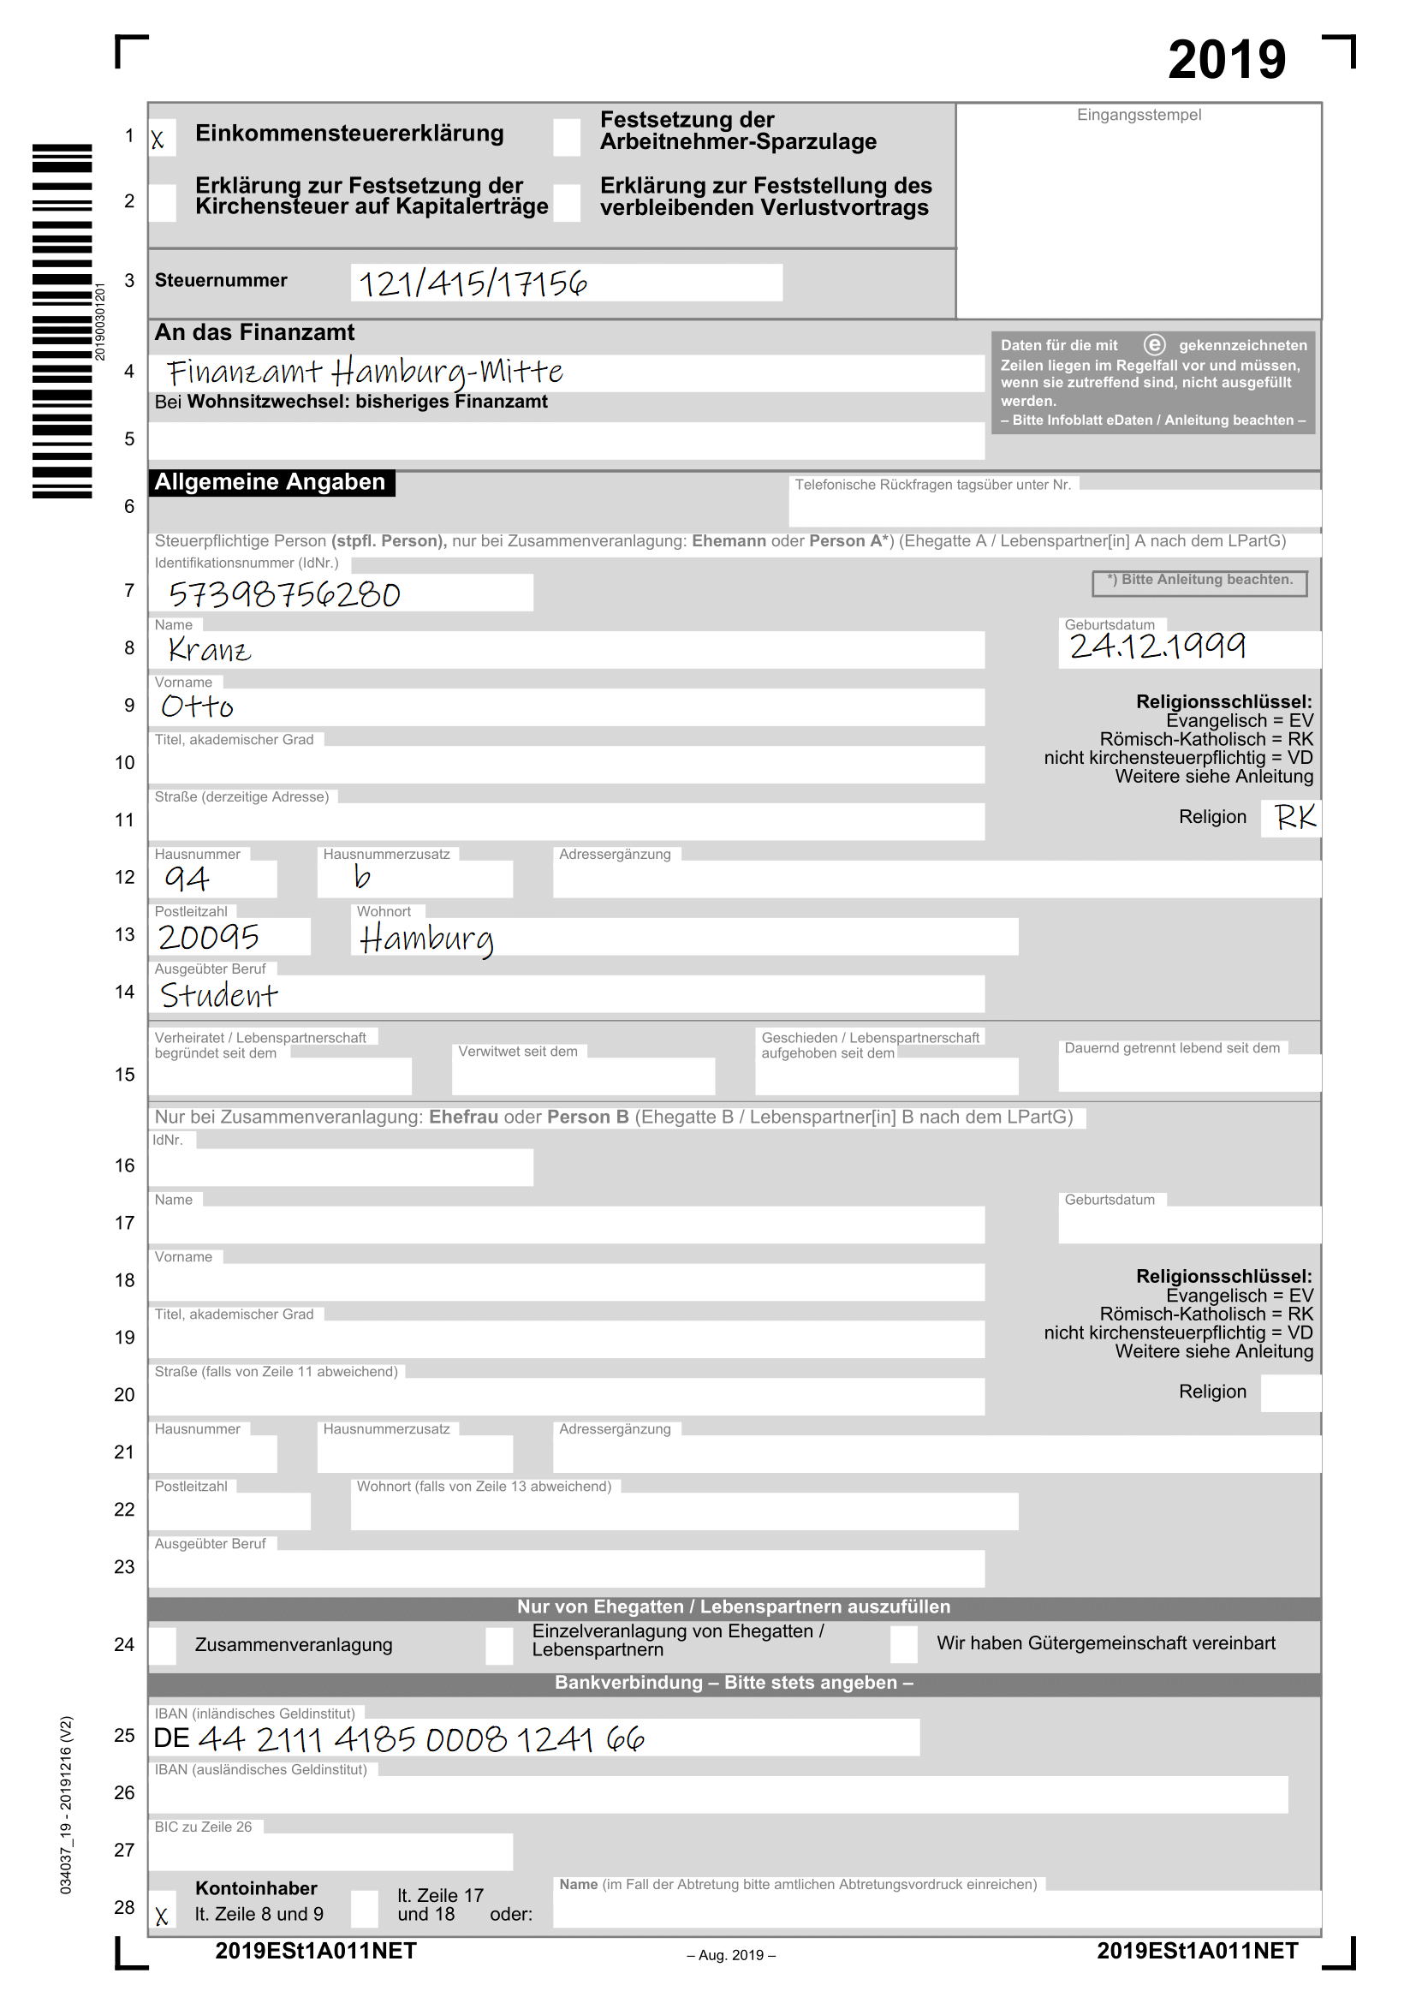
Task: Click Straße falls von Zeile 11 abweichend
Action: 567,1398
